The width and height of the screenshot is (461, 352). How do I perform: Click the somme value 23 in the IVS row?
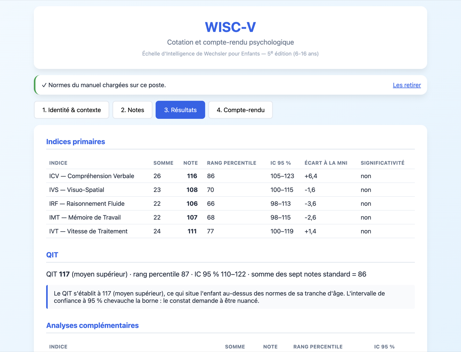tap(157, 190)
